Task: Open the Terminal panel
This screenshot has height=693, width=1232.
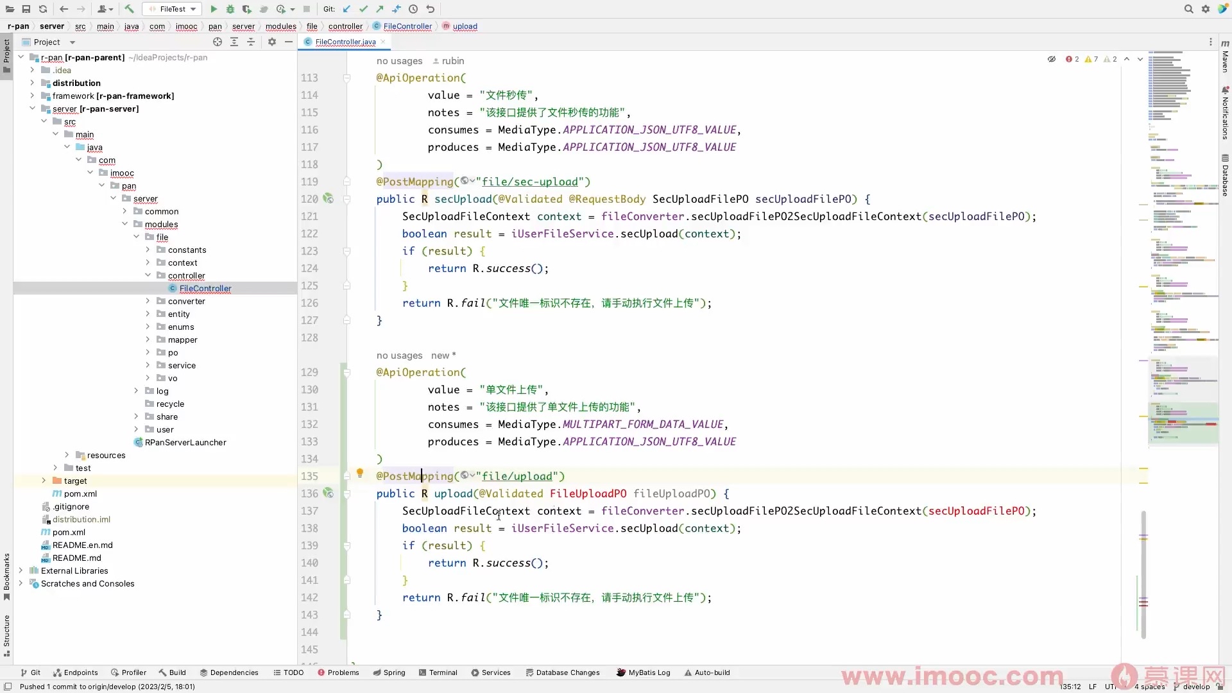Action: (x=443, y=672)
